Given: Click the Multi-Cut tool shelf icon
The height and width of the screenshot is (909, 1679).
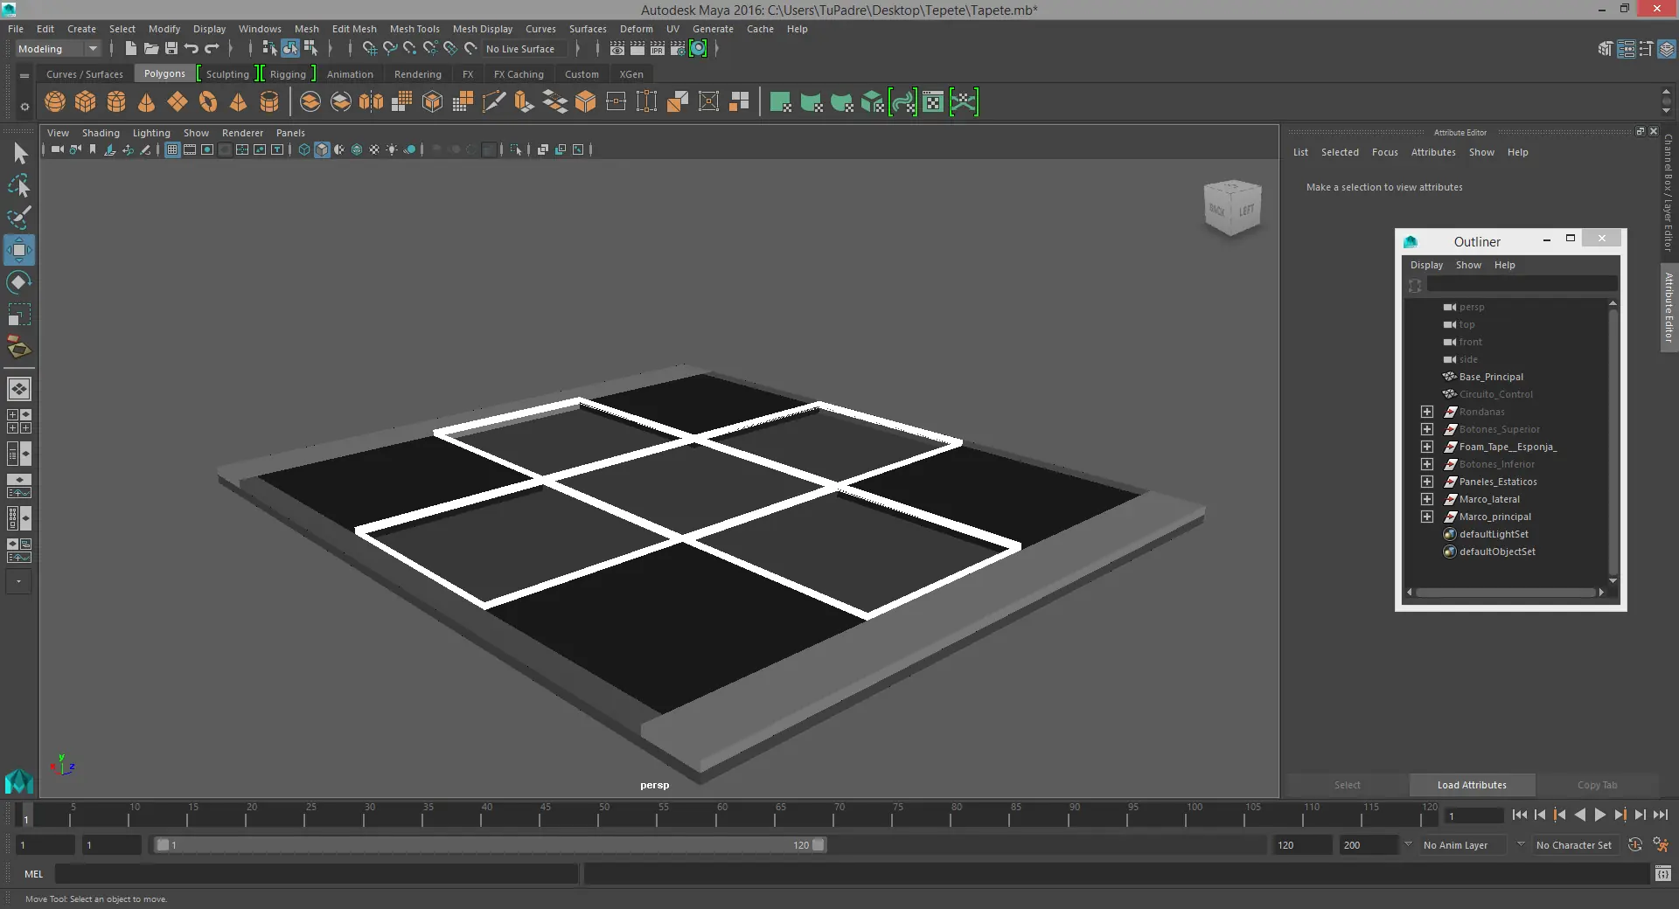Looking at the screenshot, I should (x=494, y=102).
